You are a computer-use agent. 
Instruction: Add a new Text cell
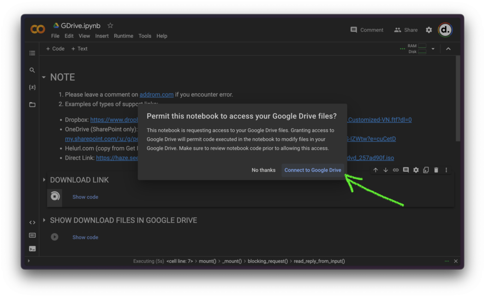coord(79,49)
